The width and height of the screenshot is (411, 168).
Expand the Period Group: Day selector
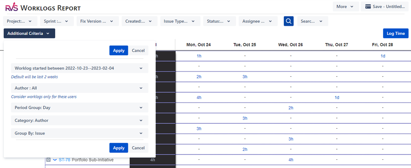pyautogui.click(x=80, y=107)
